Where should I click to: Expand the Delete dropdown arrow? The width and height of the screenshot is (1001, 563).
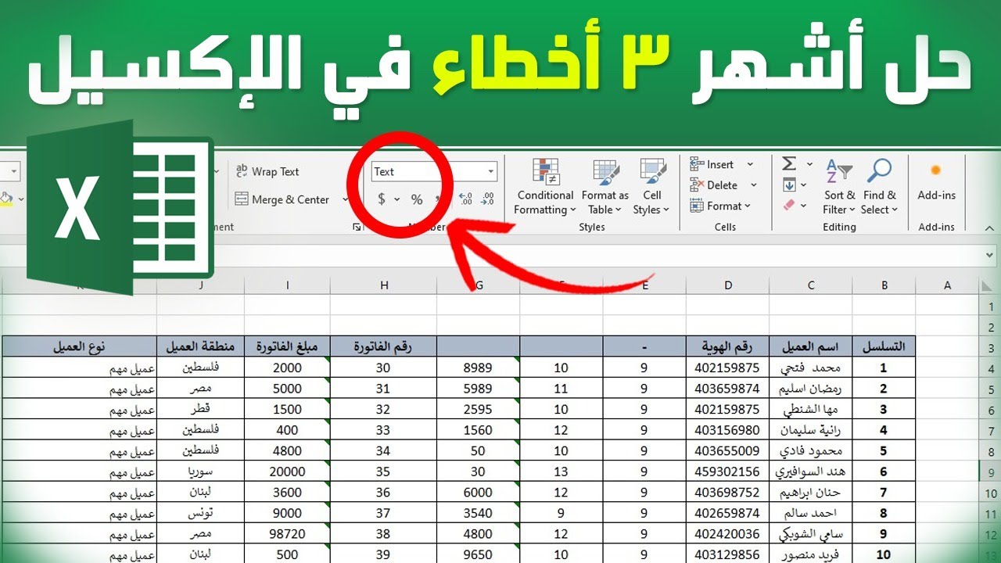point(754,185)
